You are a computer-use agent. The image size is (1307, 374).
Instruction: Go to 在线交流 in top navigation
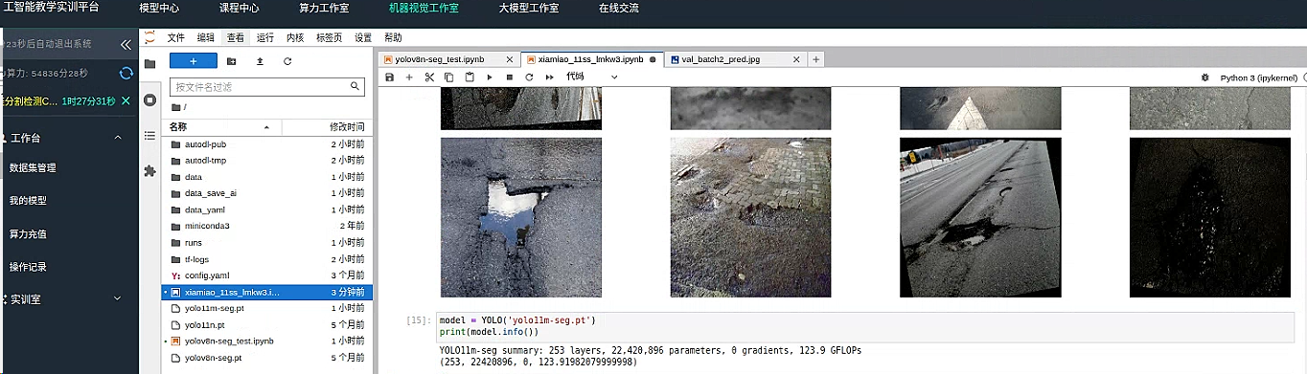click(x=619, y=8)
